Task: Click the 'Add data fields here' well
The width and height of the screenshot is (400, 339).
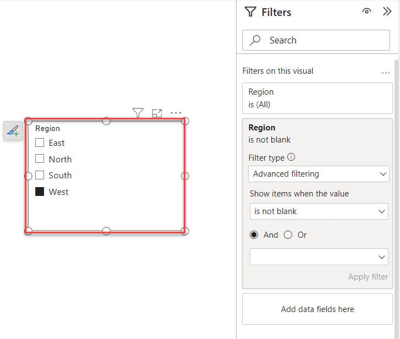Action: click(317, 309)
